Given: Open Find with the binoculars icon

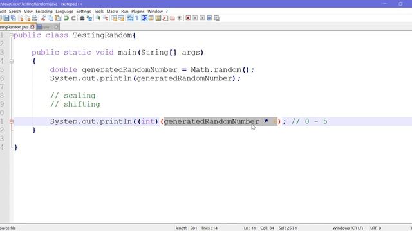Looking at the screenshot, I should pos(82,18).
